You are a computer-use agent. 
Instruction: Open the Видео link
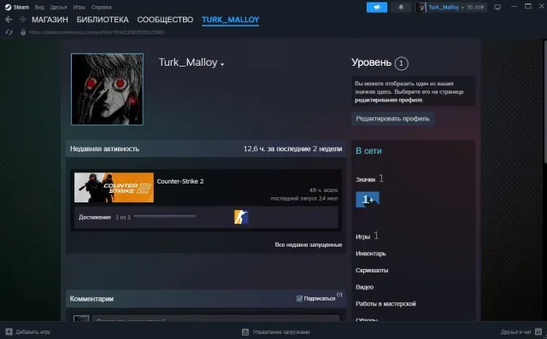point(365,287)
